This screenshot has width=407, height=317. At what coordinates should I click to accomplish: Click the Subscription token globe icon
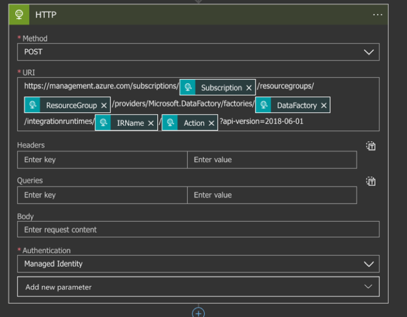188,87
